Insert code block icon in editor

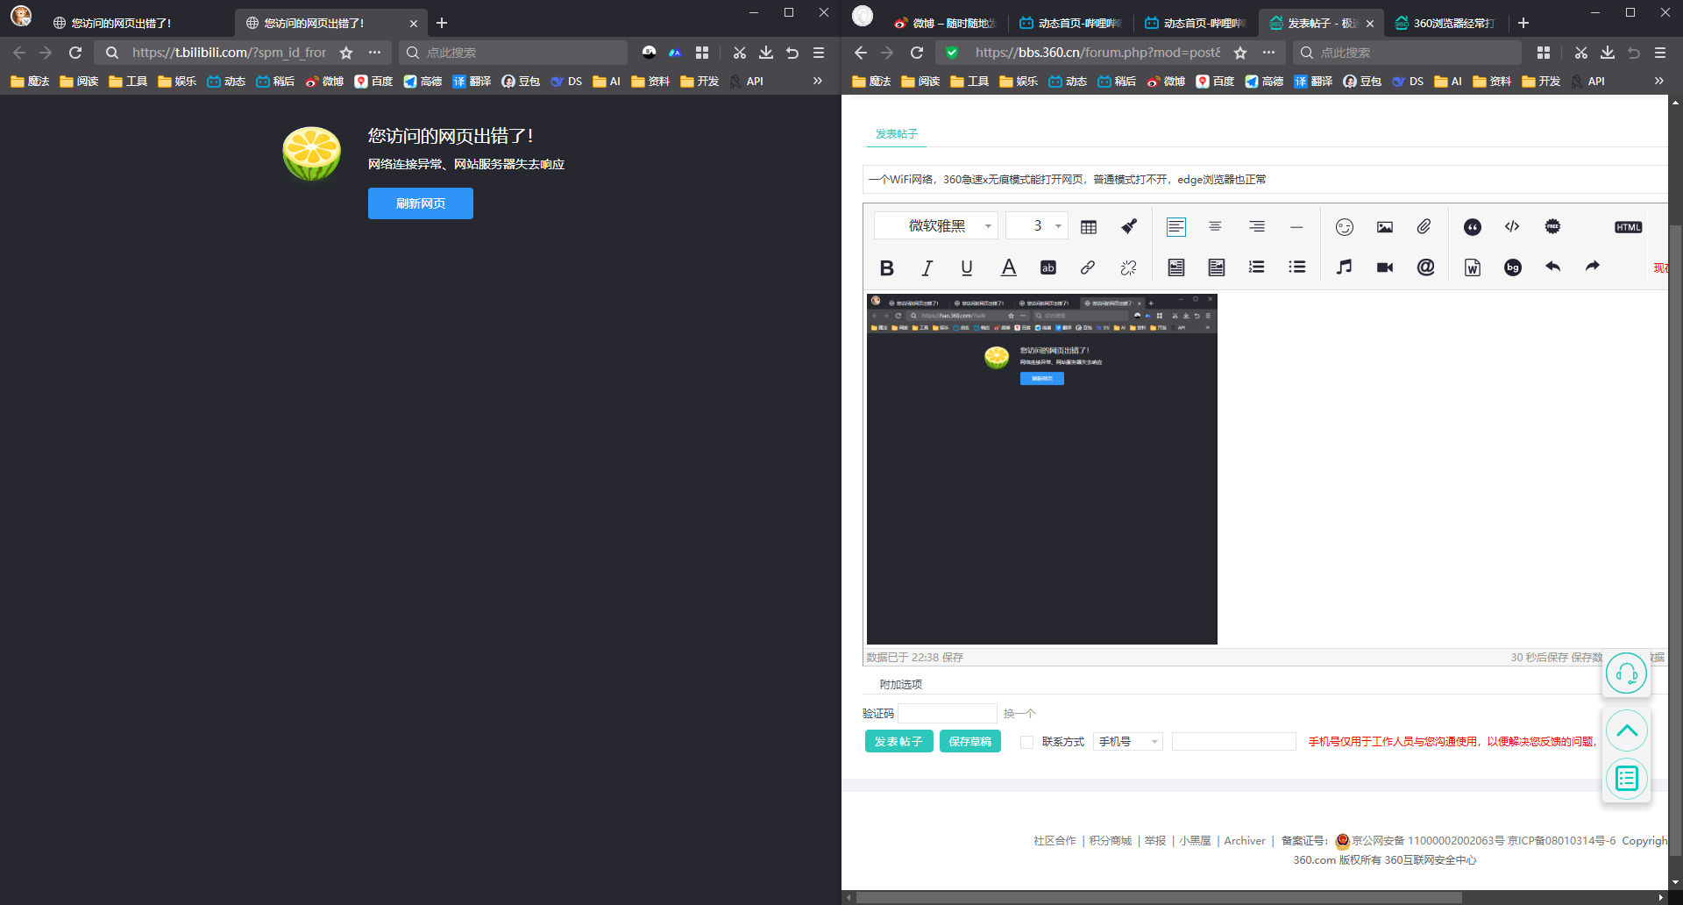coord(1512,227)
